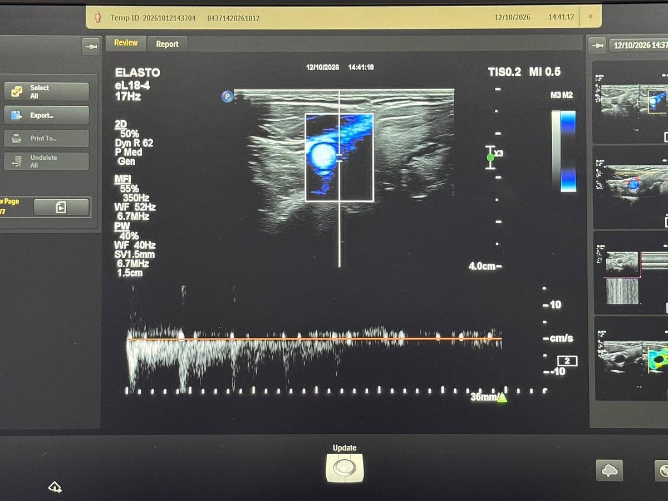The image size is (668, 501).
Task: Click the PW settings heading
Action: coord(122,227)
